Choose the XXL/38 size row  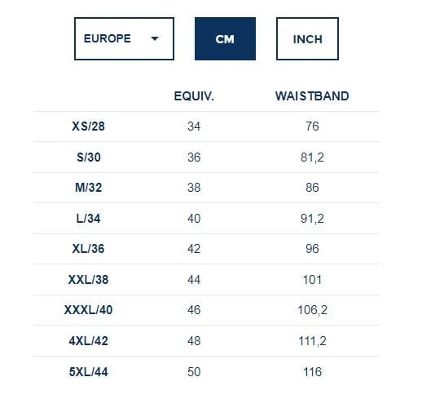(206, 280)
